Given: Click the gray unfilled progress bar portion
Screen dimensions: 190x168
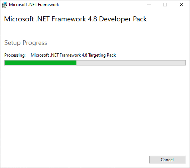Looking at the screenshot, I should point(131,63).
